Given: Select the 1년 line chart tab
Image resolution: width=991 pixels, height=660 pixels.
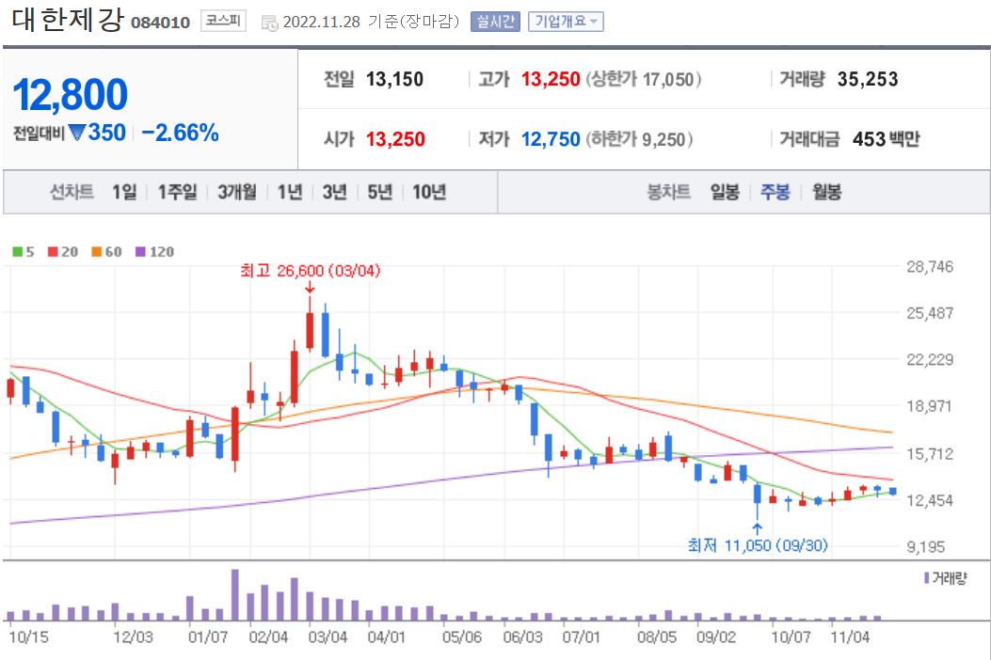Looking at the screenshot, I should pos(290,192).
